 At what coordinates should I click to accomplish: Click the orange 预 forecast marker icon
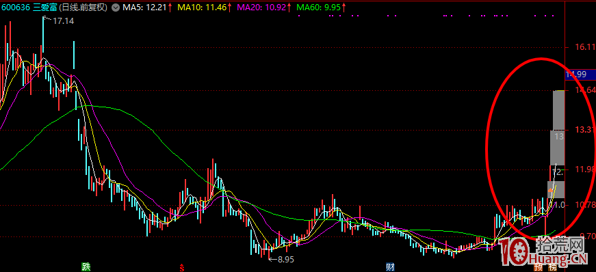point(538,267)
